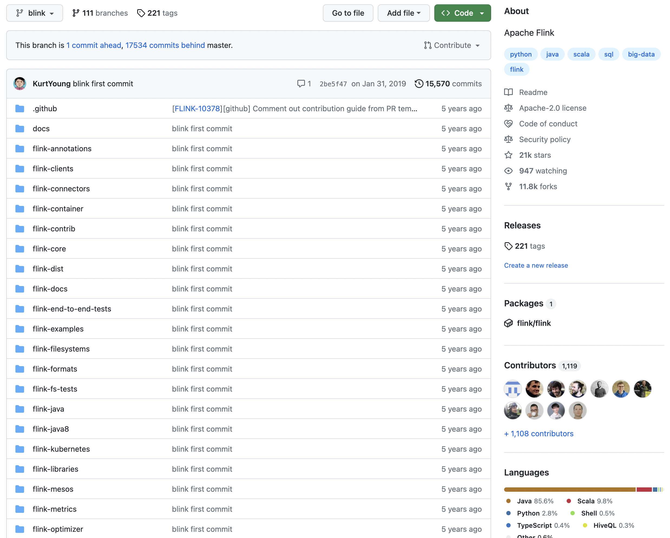Screen dimensions: 670x538
Task: Open the 947 watching eye icon
Action: click(x=508, y=171)
